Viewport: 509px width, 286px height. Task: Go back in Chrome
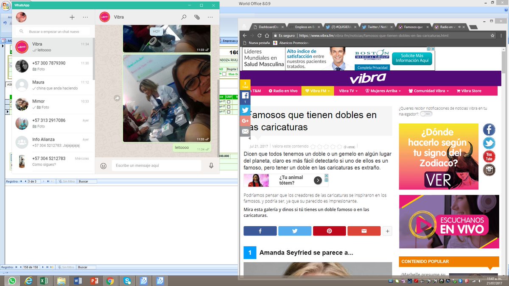point(244,36)
